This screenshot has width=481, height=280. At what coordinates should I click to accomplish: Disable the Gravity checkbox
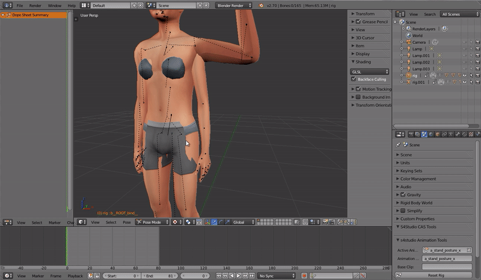coord(402,195)
